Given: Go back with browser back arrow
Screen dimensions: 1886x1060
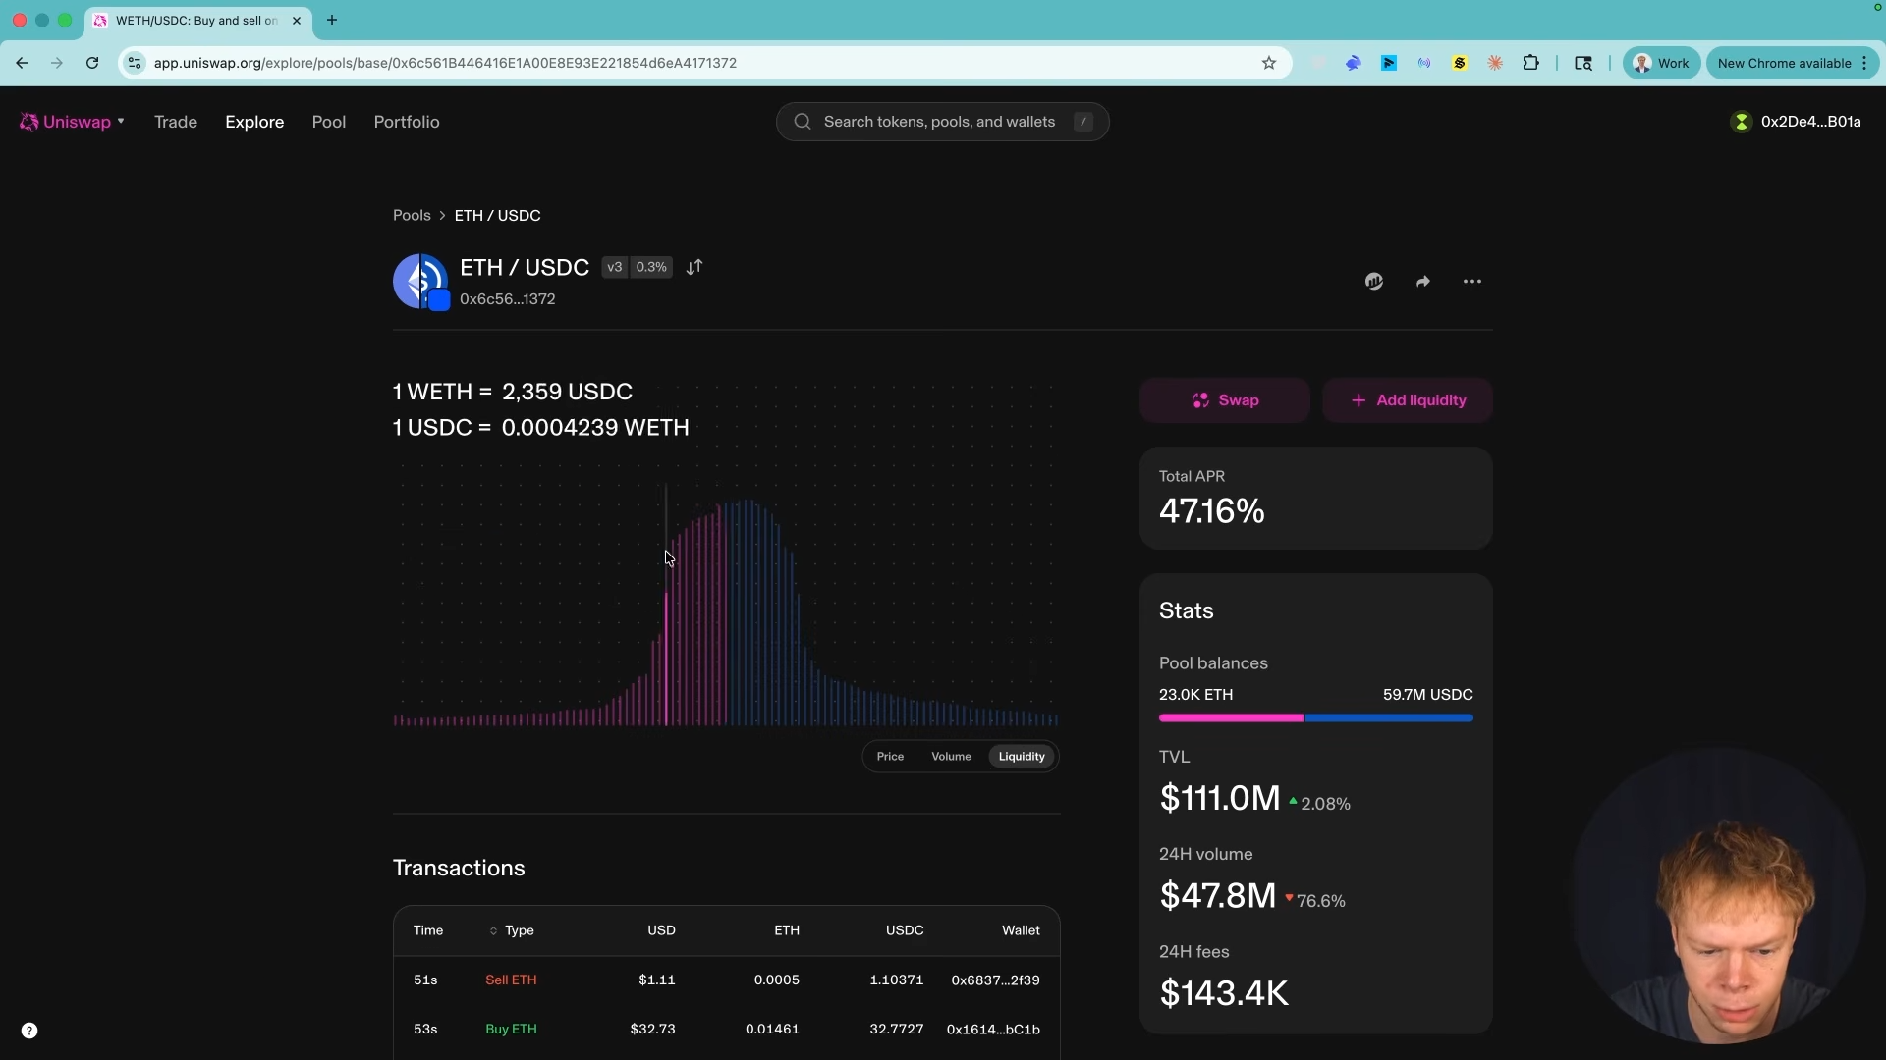Looking at the screenshot, I should click(22, 63).
